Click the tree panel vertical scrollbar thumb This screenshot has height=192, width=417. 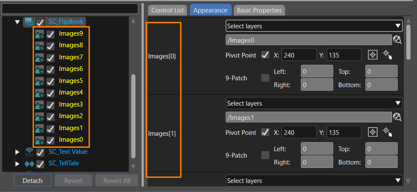[x=134, y=116]
